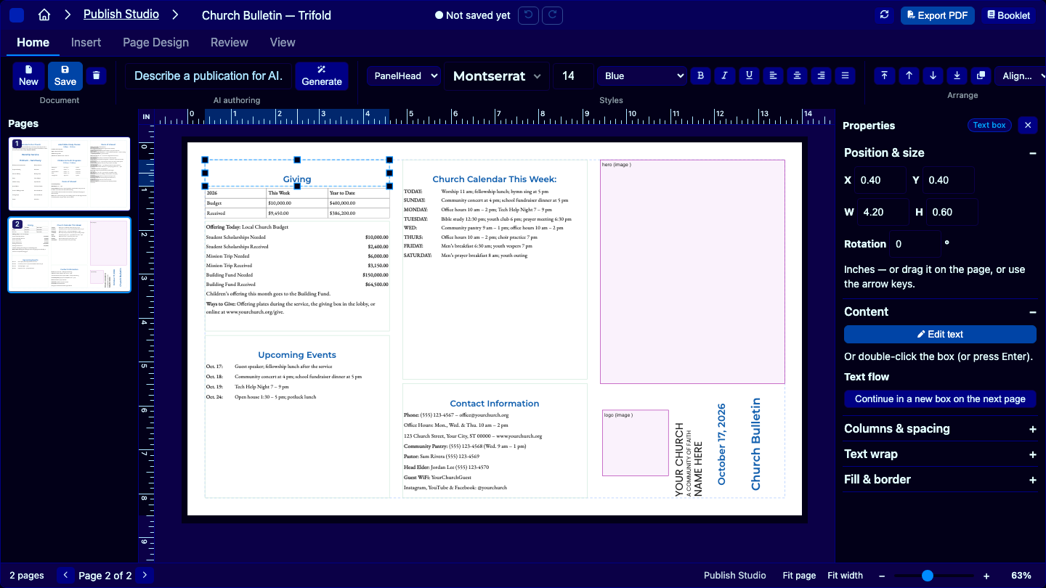Send selection to back
Image resolution: width=1046 pixels, height=588 pixels.
pos(957,75)
